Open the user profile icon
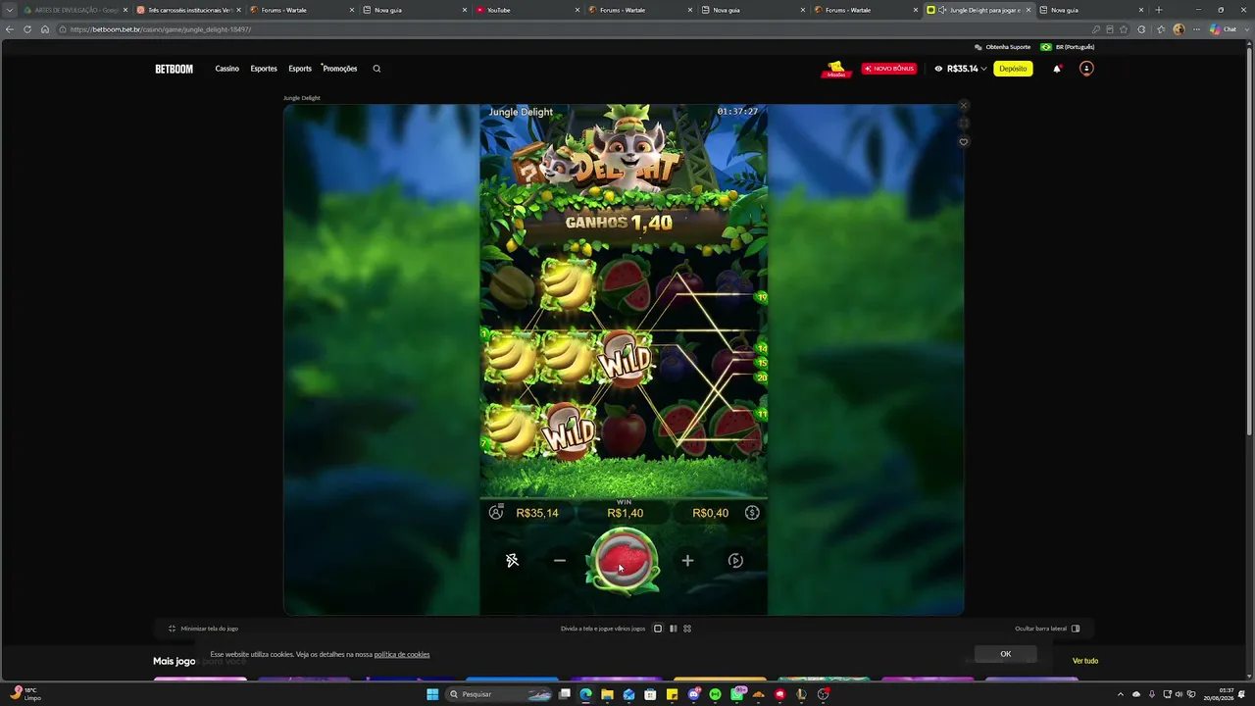Image resolution: width=1255 pixels, height=706 pixels. pos(1086,69)
